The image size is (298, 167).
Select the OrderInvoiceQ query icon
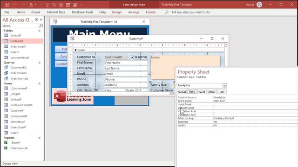click(x=6, y=78)
